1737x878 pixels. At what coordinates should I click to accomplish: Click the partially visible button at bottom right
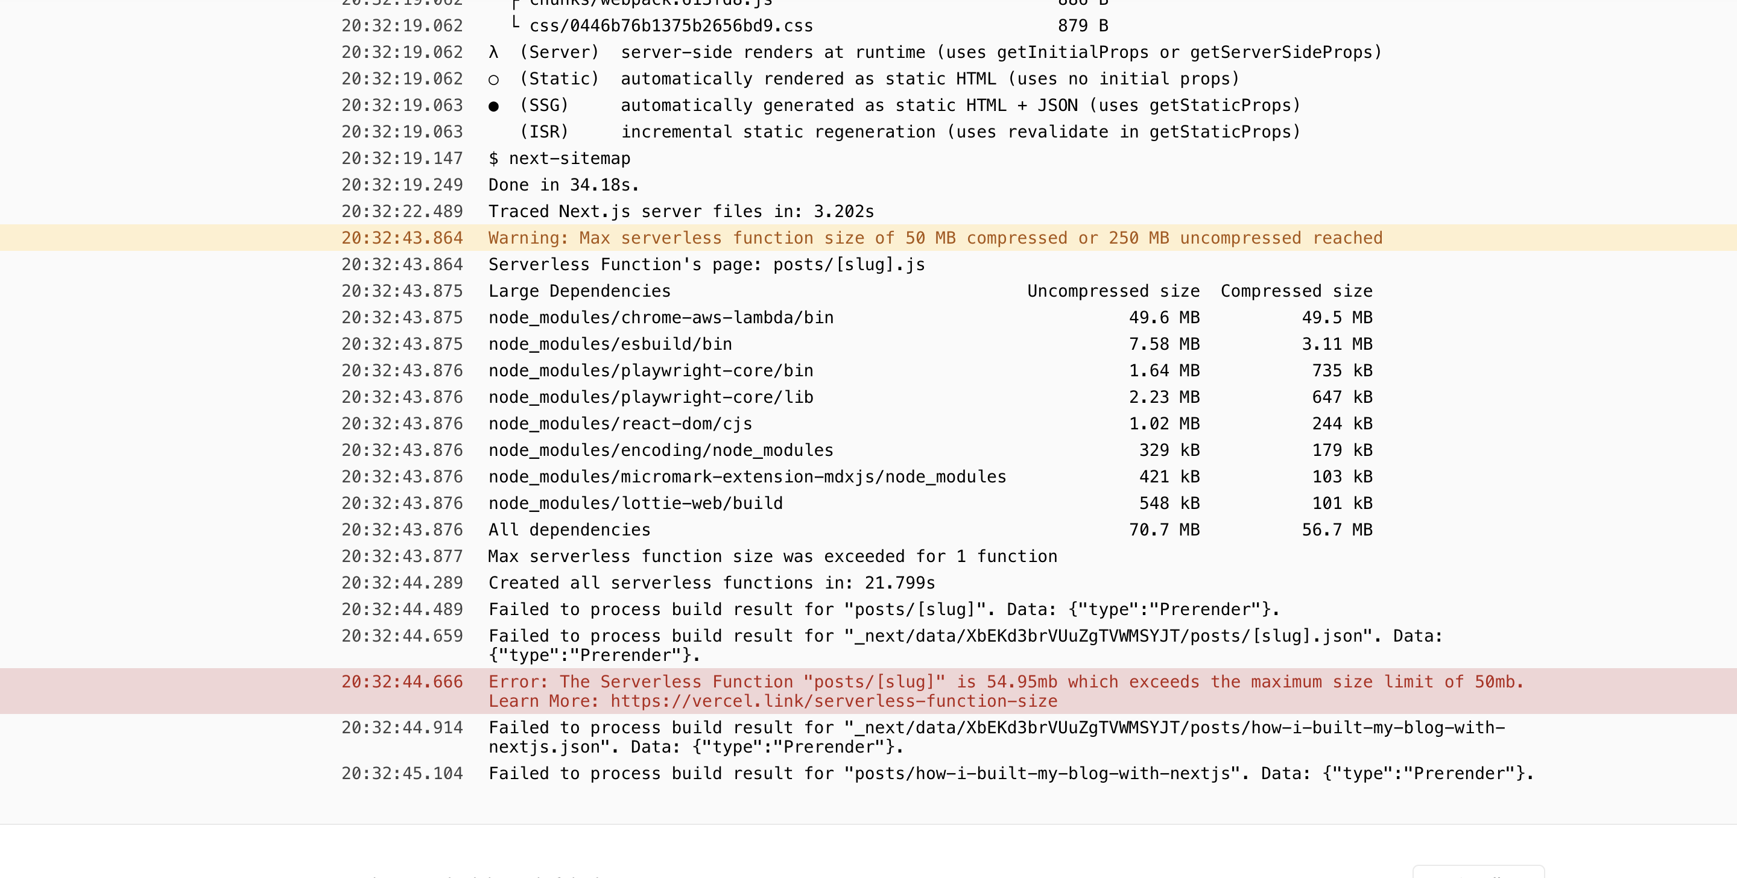click(1478, 872)
